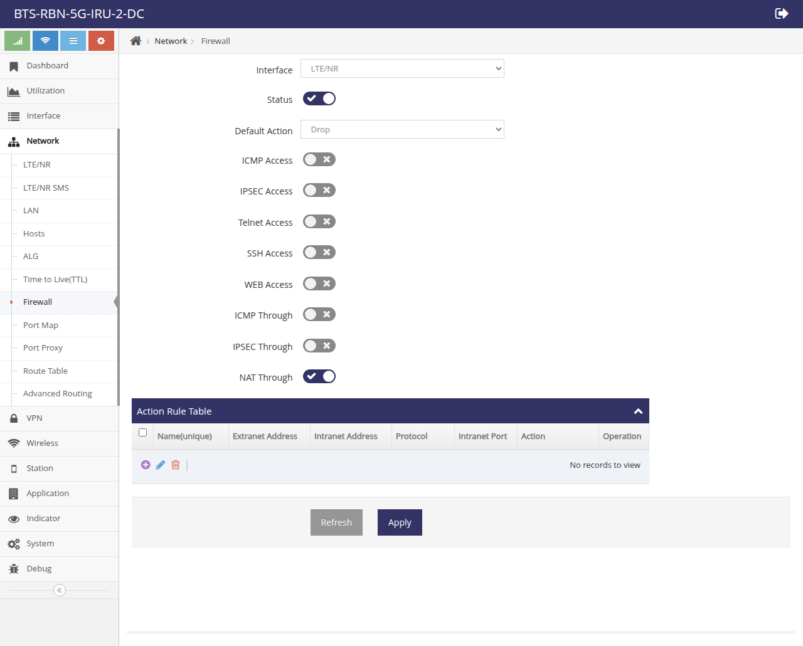Open Route Table submenu item
The image size is (803, 646).
coord(45,371)
